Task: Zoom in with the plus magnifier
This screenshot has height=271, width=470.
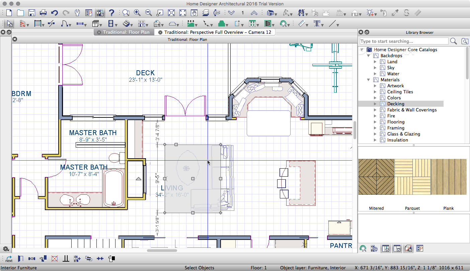Action: pyautogui.click(x=137, y=13)
